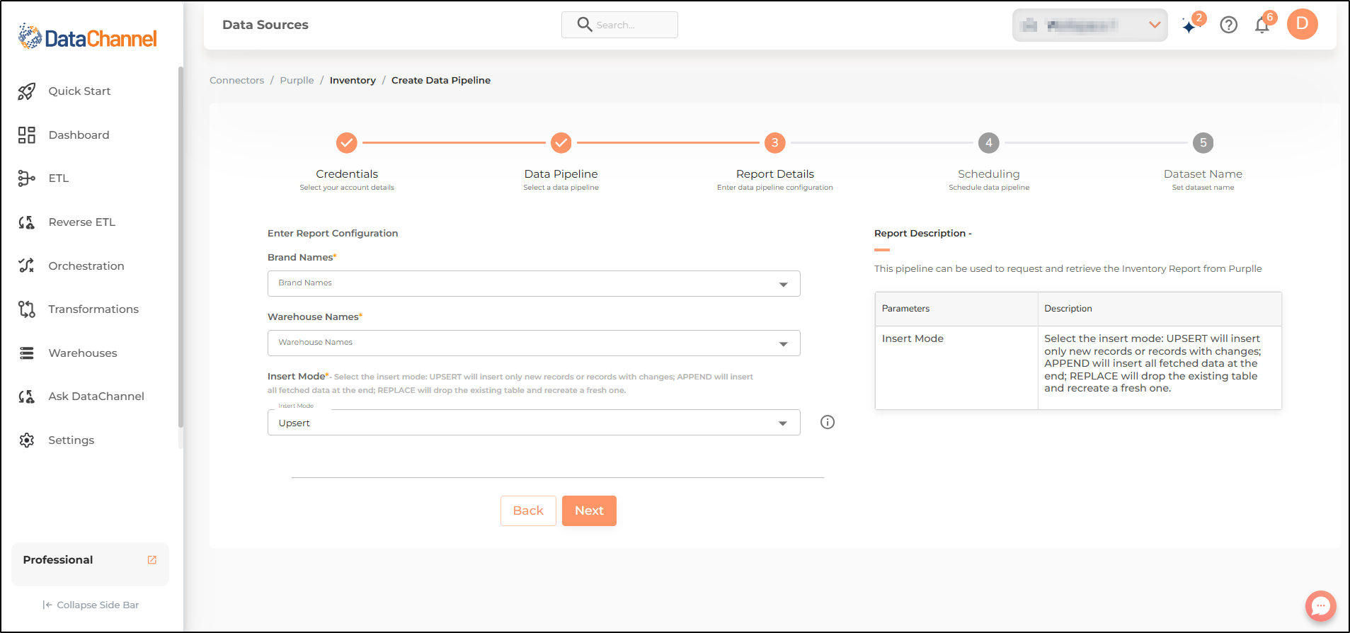
Task: Click the ETL pipeline icon
Action: pos(27,178)
